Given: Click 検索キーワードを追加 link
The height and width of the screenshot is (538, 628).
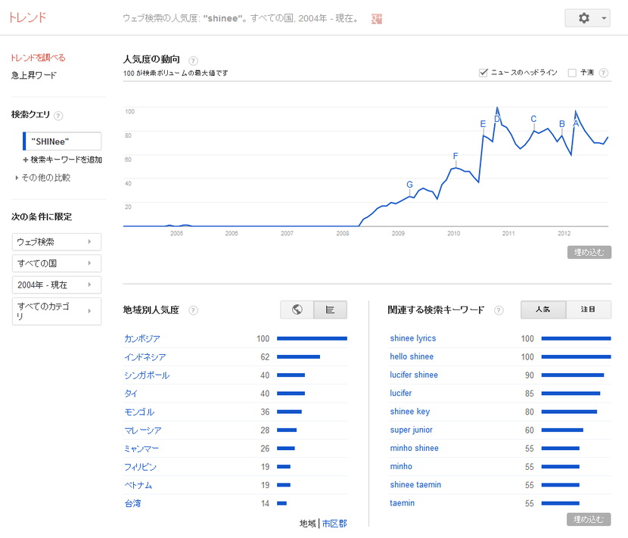Looking at the screenshot, I should [63, 160].
